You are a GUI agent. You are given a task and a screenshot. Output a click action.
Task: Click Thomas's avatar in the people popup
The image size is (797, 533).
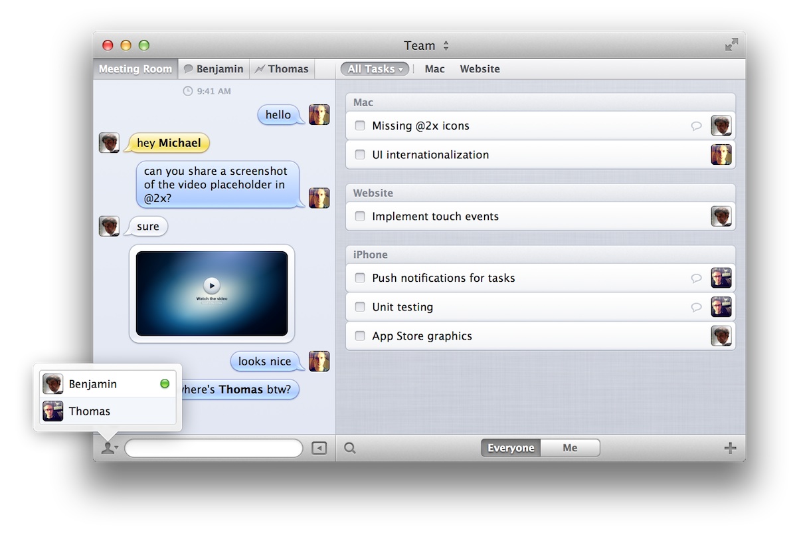point(53,411)
